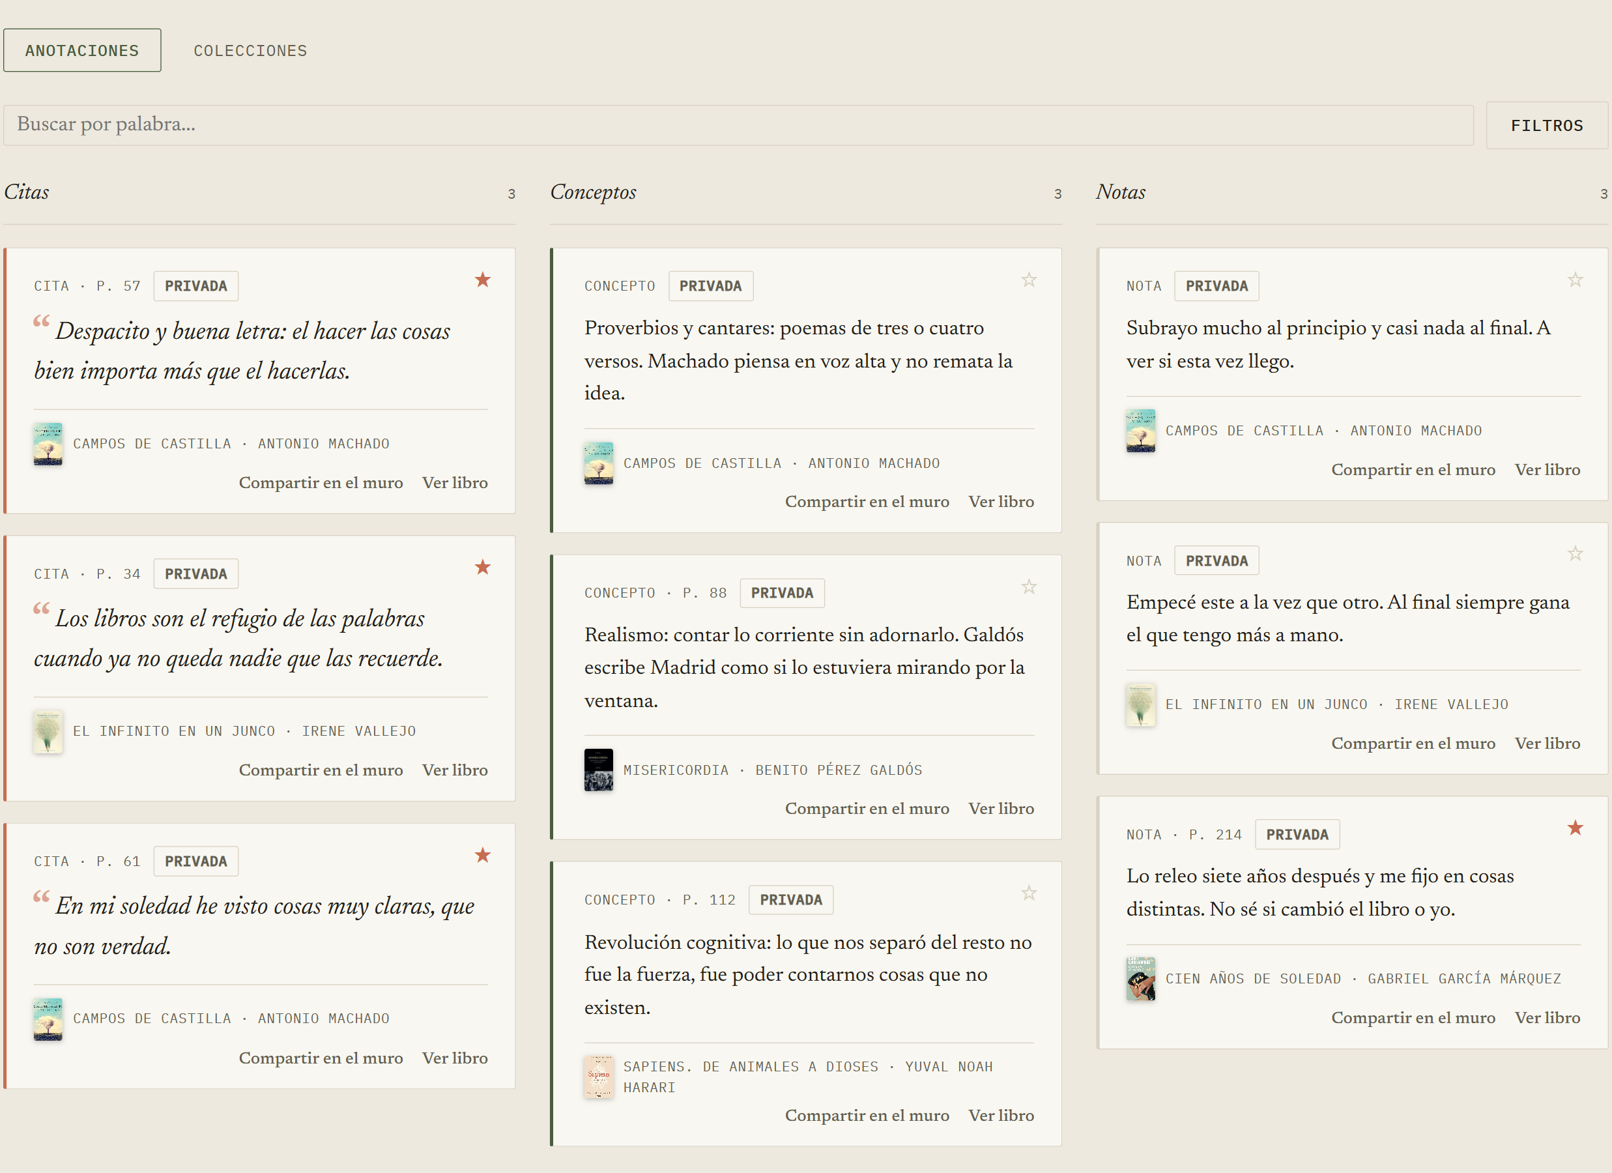Screen dimensions: 1612x1173
Task: Select the Anotaciones tab
Action: 83,50
